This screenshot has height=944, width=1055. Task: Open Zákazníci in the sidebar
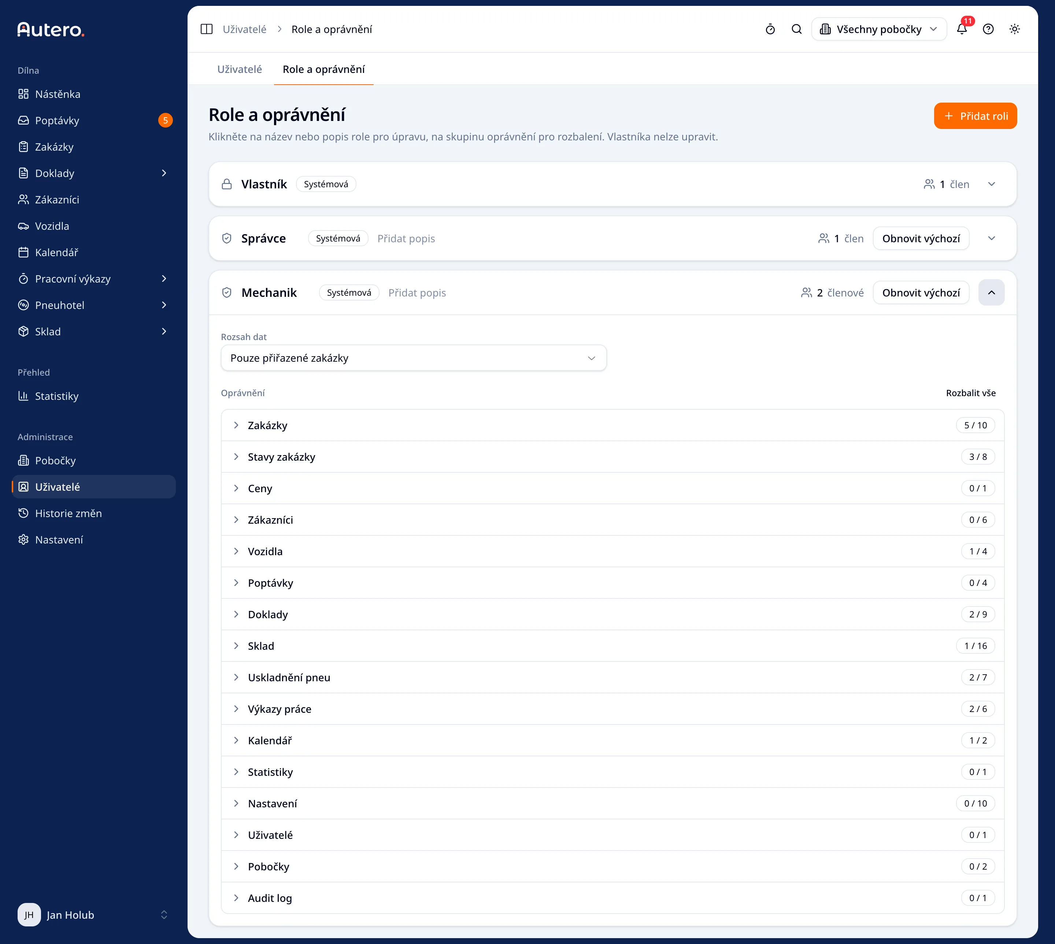pos(94,200)
